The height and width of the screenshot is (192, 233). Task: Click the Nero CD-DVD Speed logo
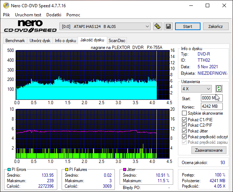[30, 26]
